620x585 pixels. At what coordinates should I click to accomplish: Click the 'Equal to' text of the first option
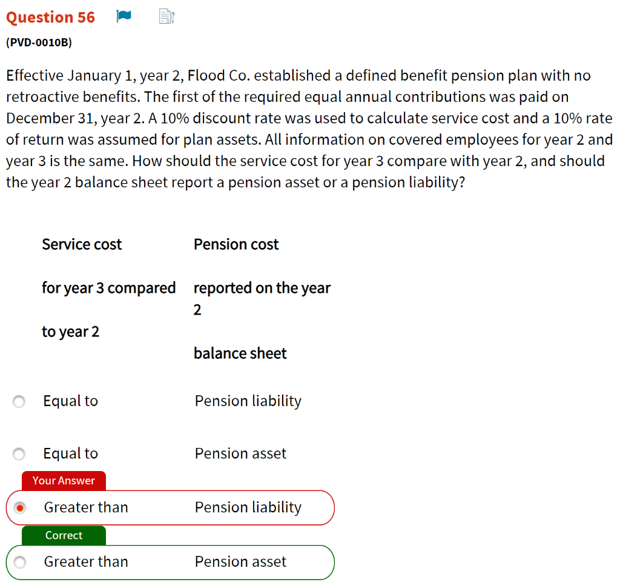tap(70, 401)
